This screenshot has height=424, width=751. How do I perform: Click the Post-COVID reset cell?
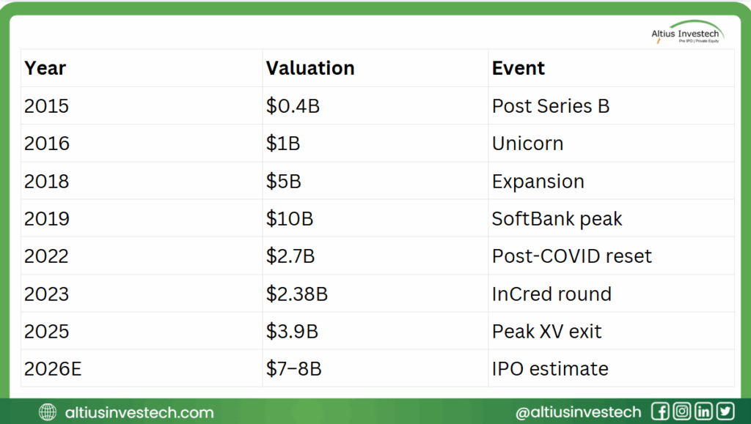pyautogui.click(x=572, y=256)
